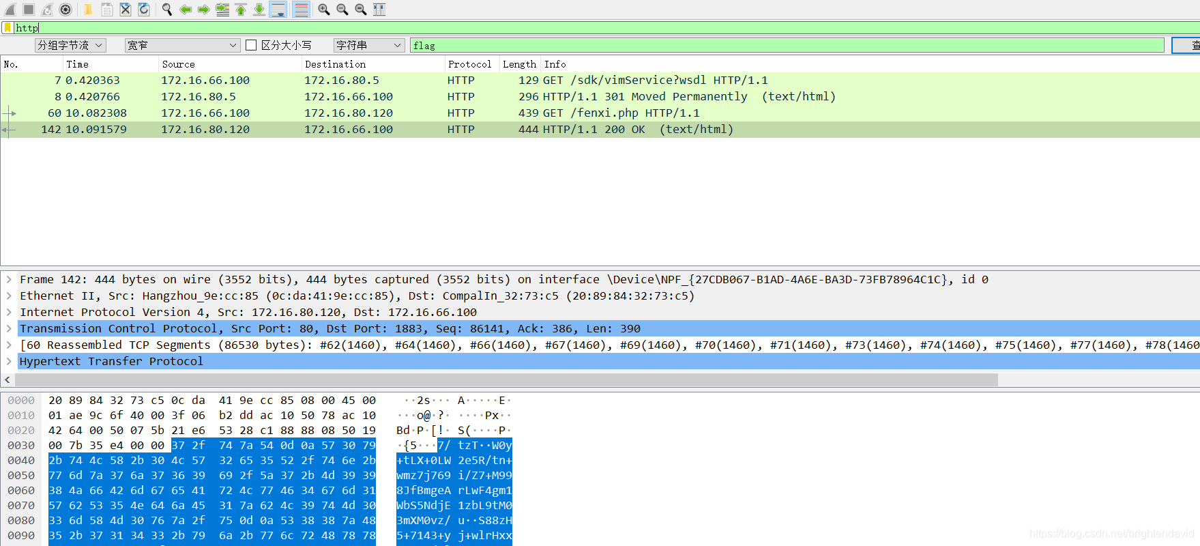This screenshot has height=546, width=1200.
Task: Open the 字符串 search type dropdown
Action: (369, 45)
